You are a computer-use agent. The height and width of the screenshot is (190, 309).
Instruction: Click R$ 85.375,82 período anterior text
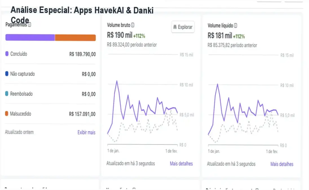(232, 45)
